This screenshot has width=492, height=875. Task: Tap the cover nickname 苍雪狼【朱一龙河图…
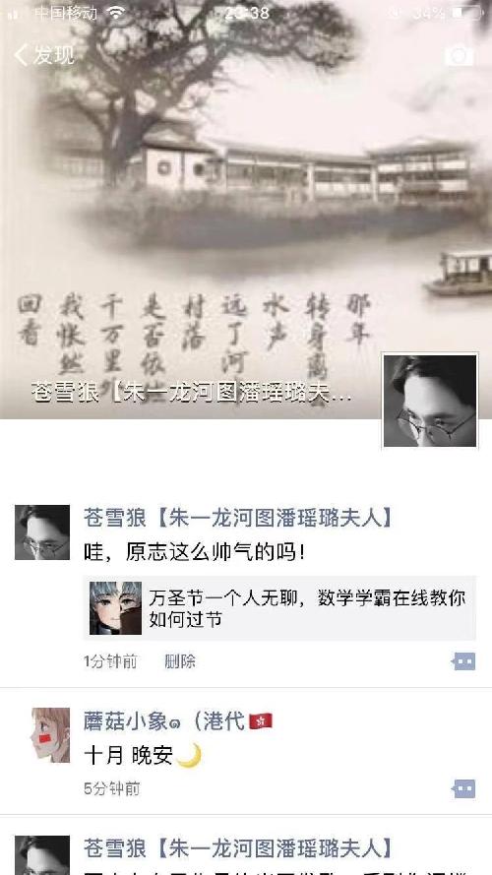(192, 394)
